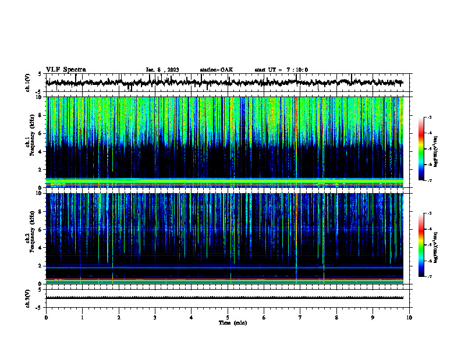Click the ch.3(V) axis label
Image resolution: width=461 pixels, height=356 pixels.
pyautogui.click(x=28, y=299)
